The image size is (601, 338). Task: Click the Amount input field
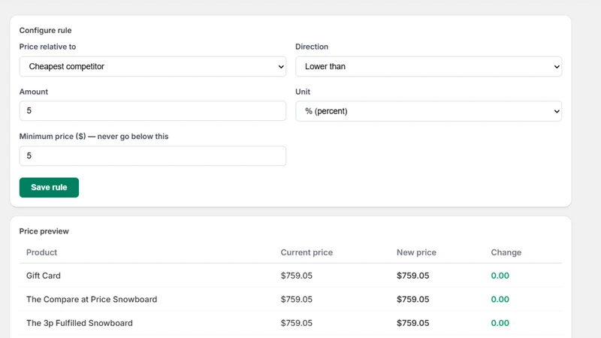[153, 110]
